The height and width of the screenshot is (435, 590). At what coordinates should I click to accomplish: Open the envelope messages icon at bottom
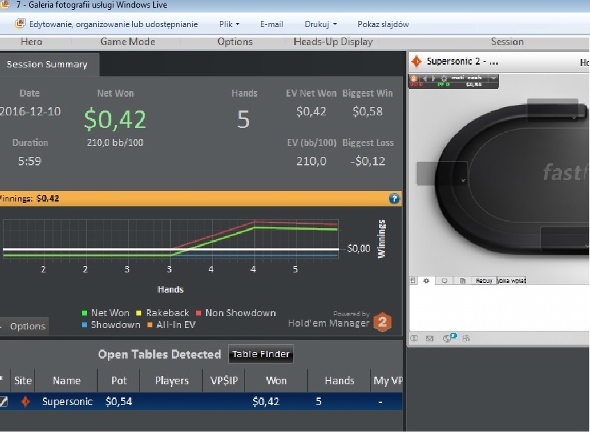pos(430,338)
